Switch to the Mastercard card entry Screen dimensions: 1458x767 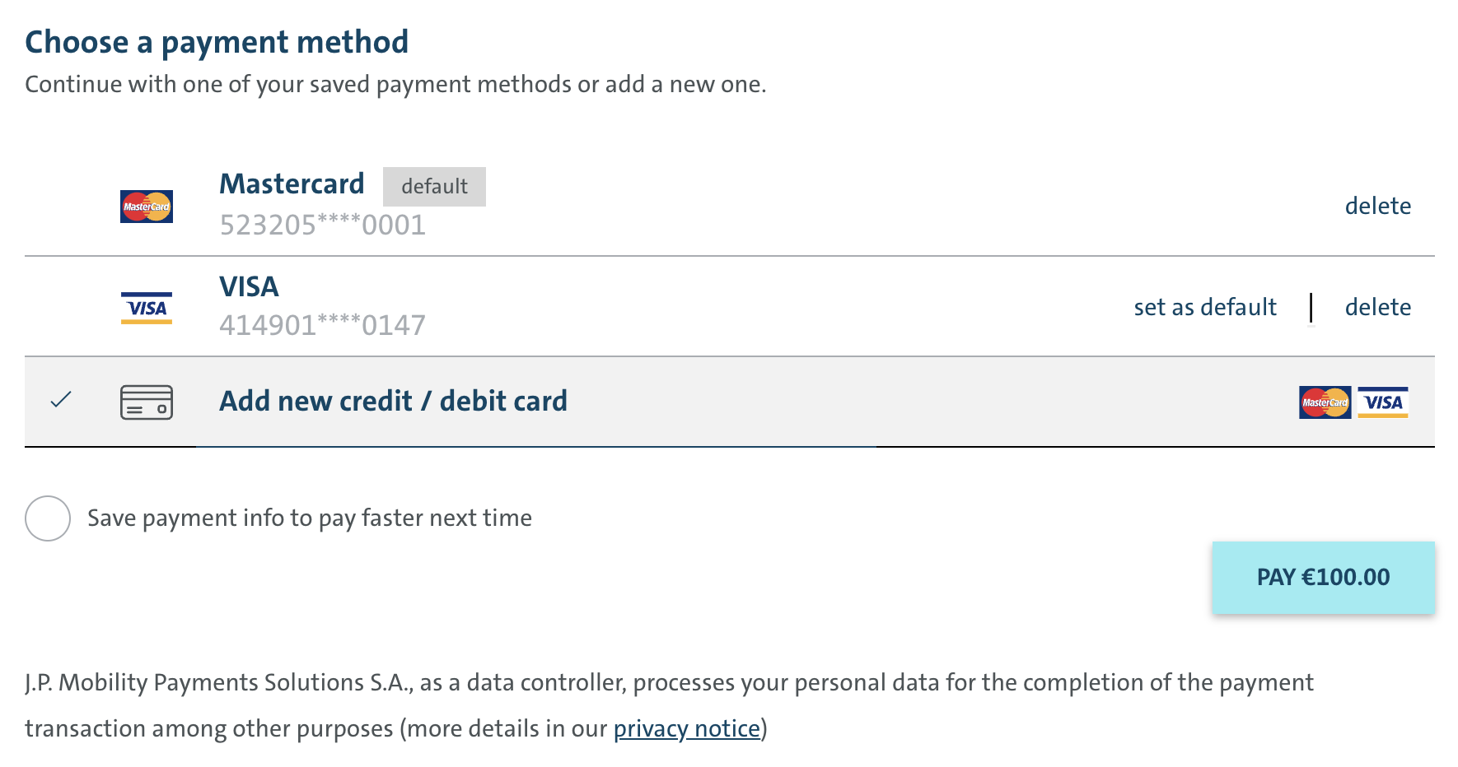(292, 184)
